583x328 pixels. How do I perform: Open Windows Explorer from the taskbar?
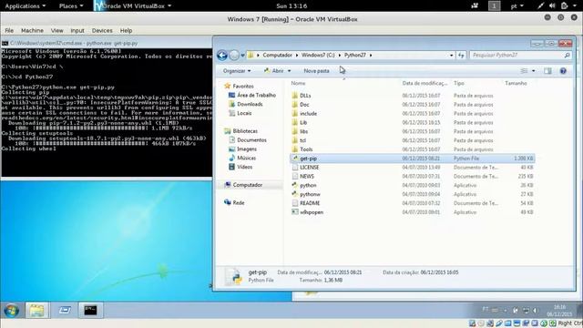click(x=36, y=310)
